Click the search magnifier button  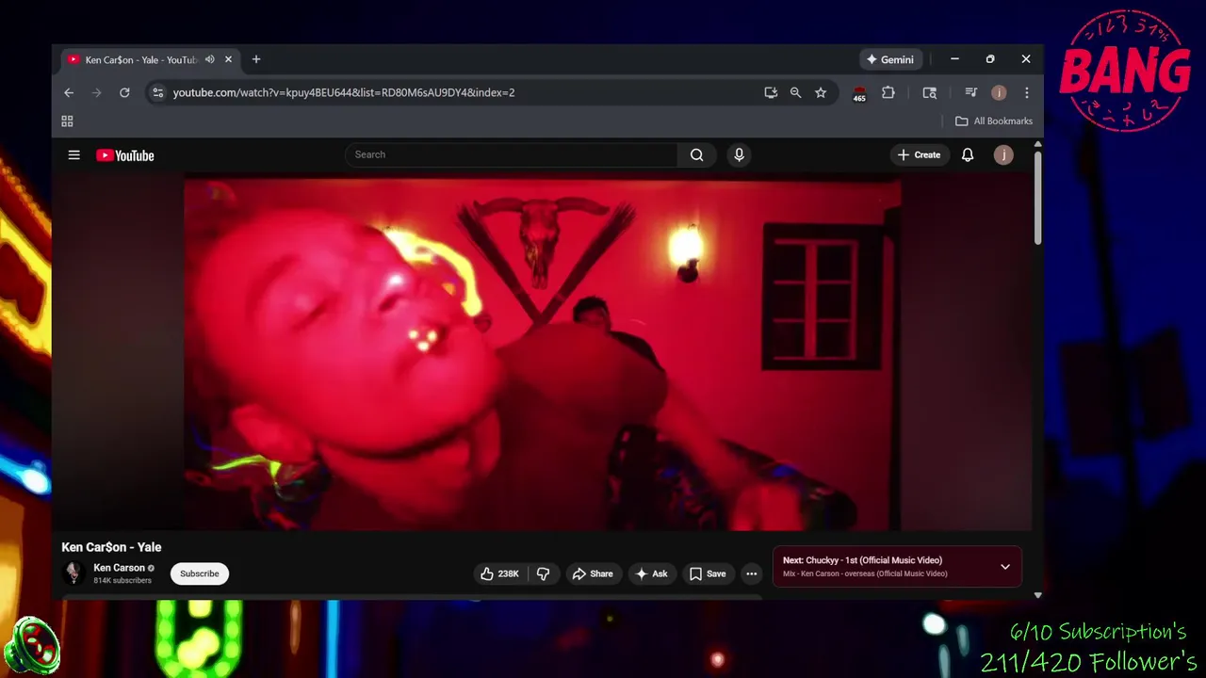(696, 155)
